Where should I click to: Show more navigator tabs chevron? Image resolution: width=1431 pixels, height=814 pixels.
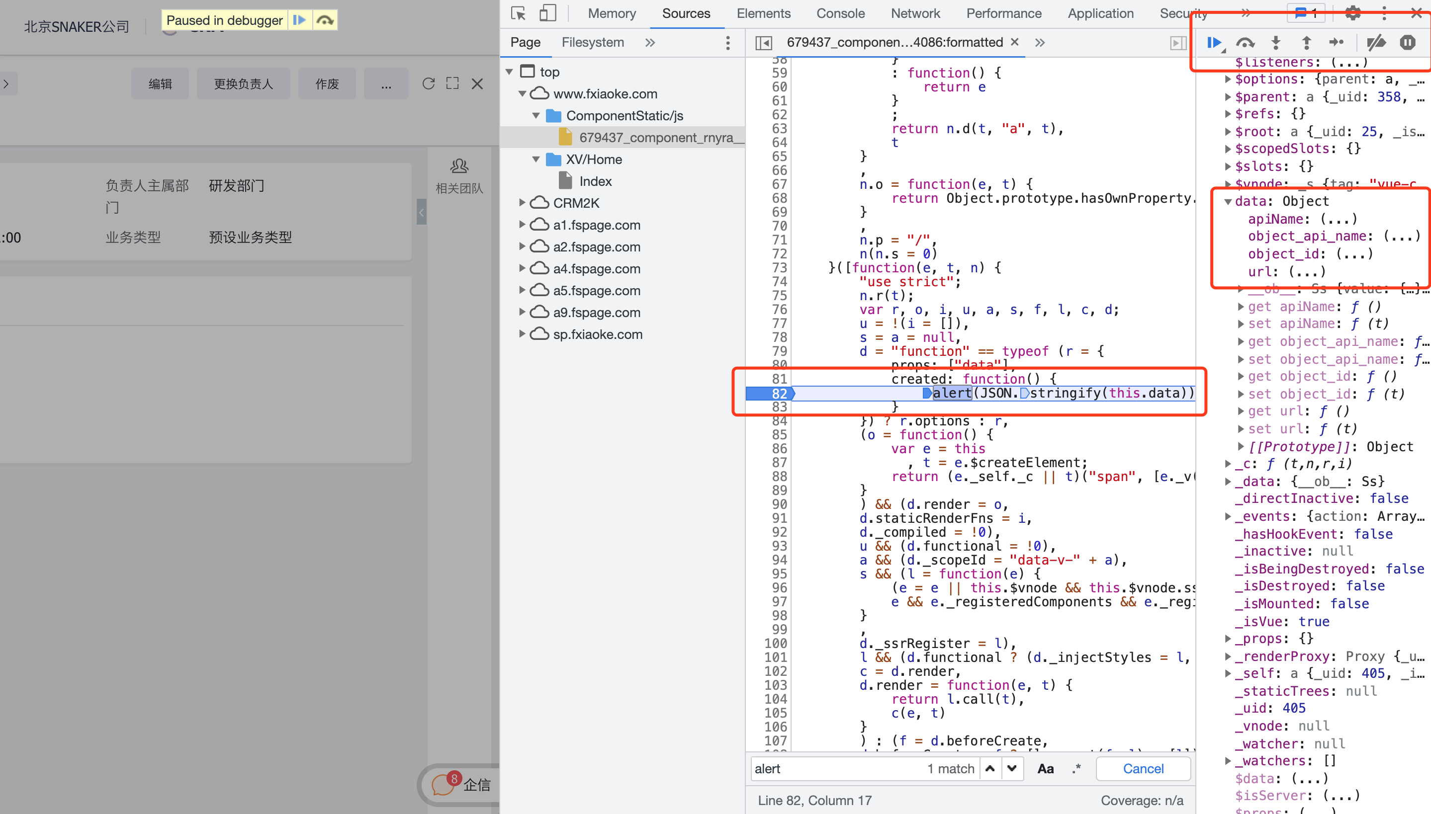tap(650, 43)
